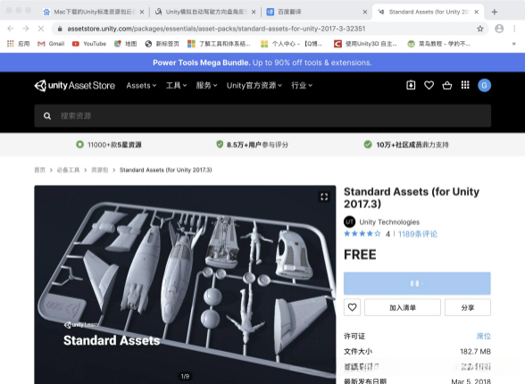525x384 pixels.
Task: Expand the 服务 dropdown menu
Action: click(206, 86)
